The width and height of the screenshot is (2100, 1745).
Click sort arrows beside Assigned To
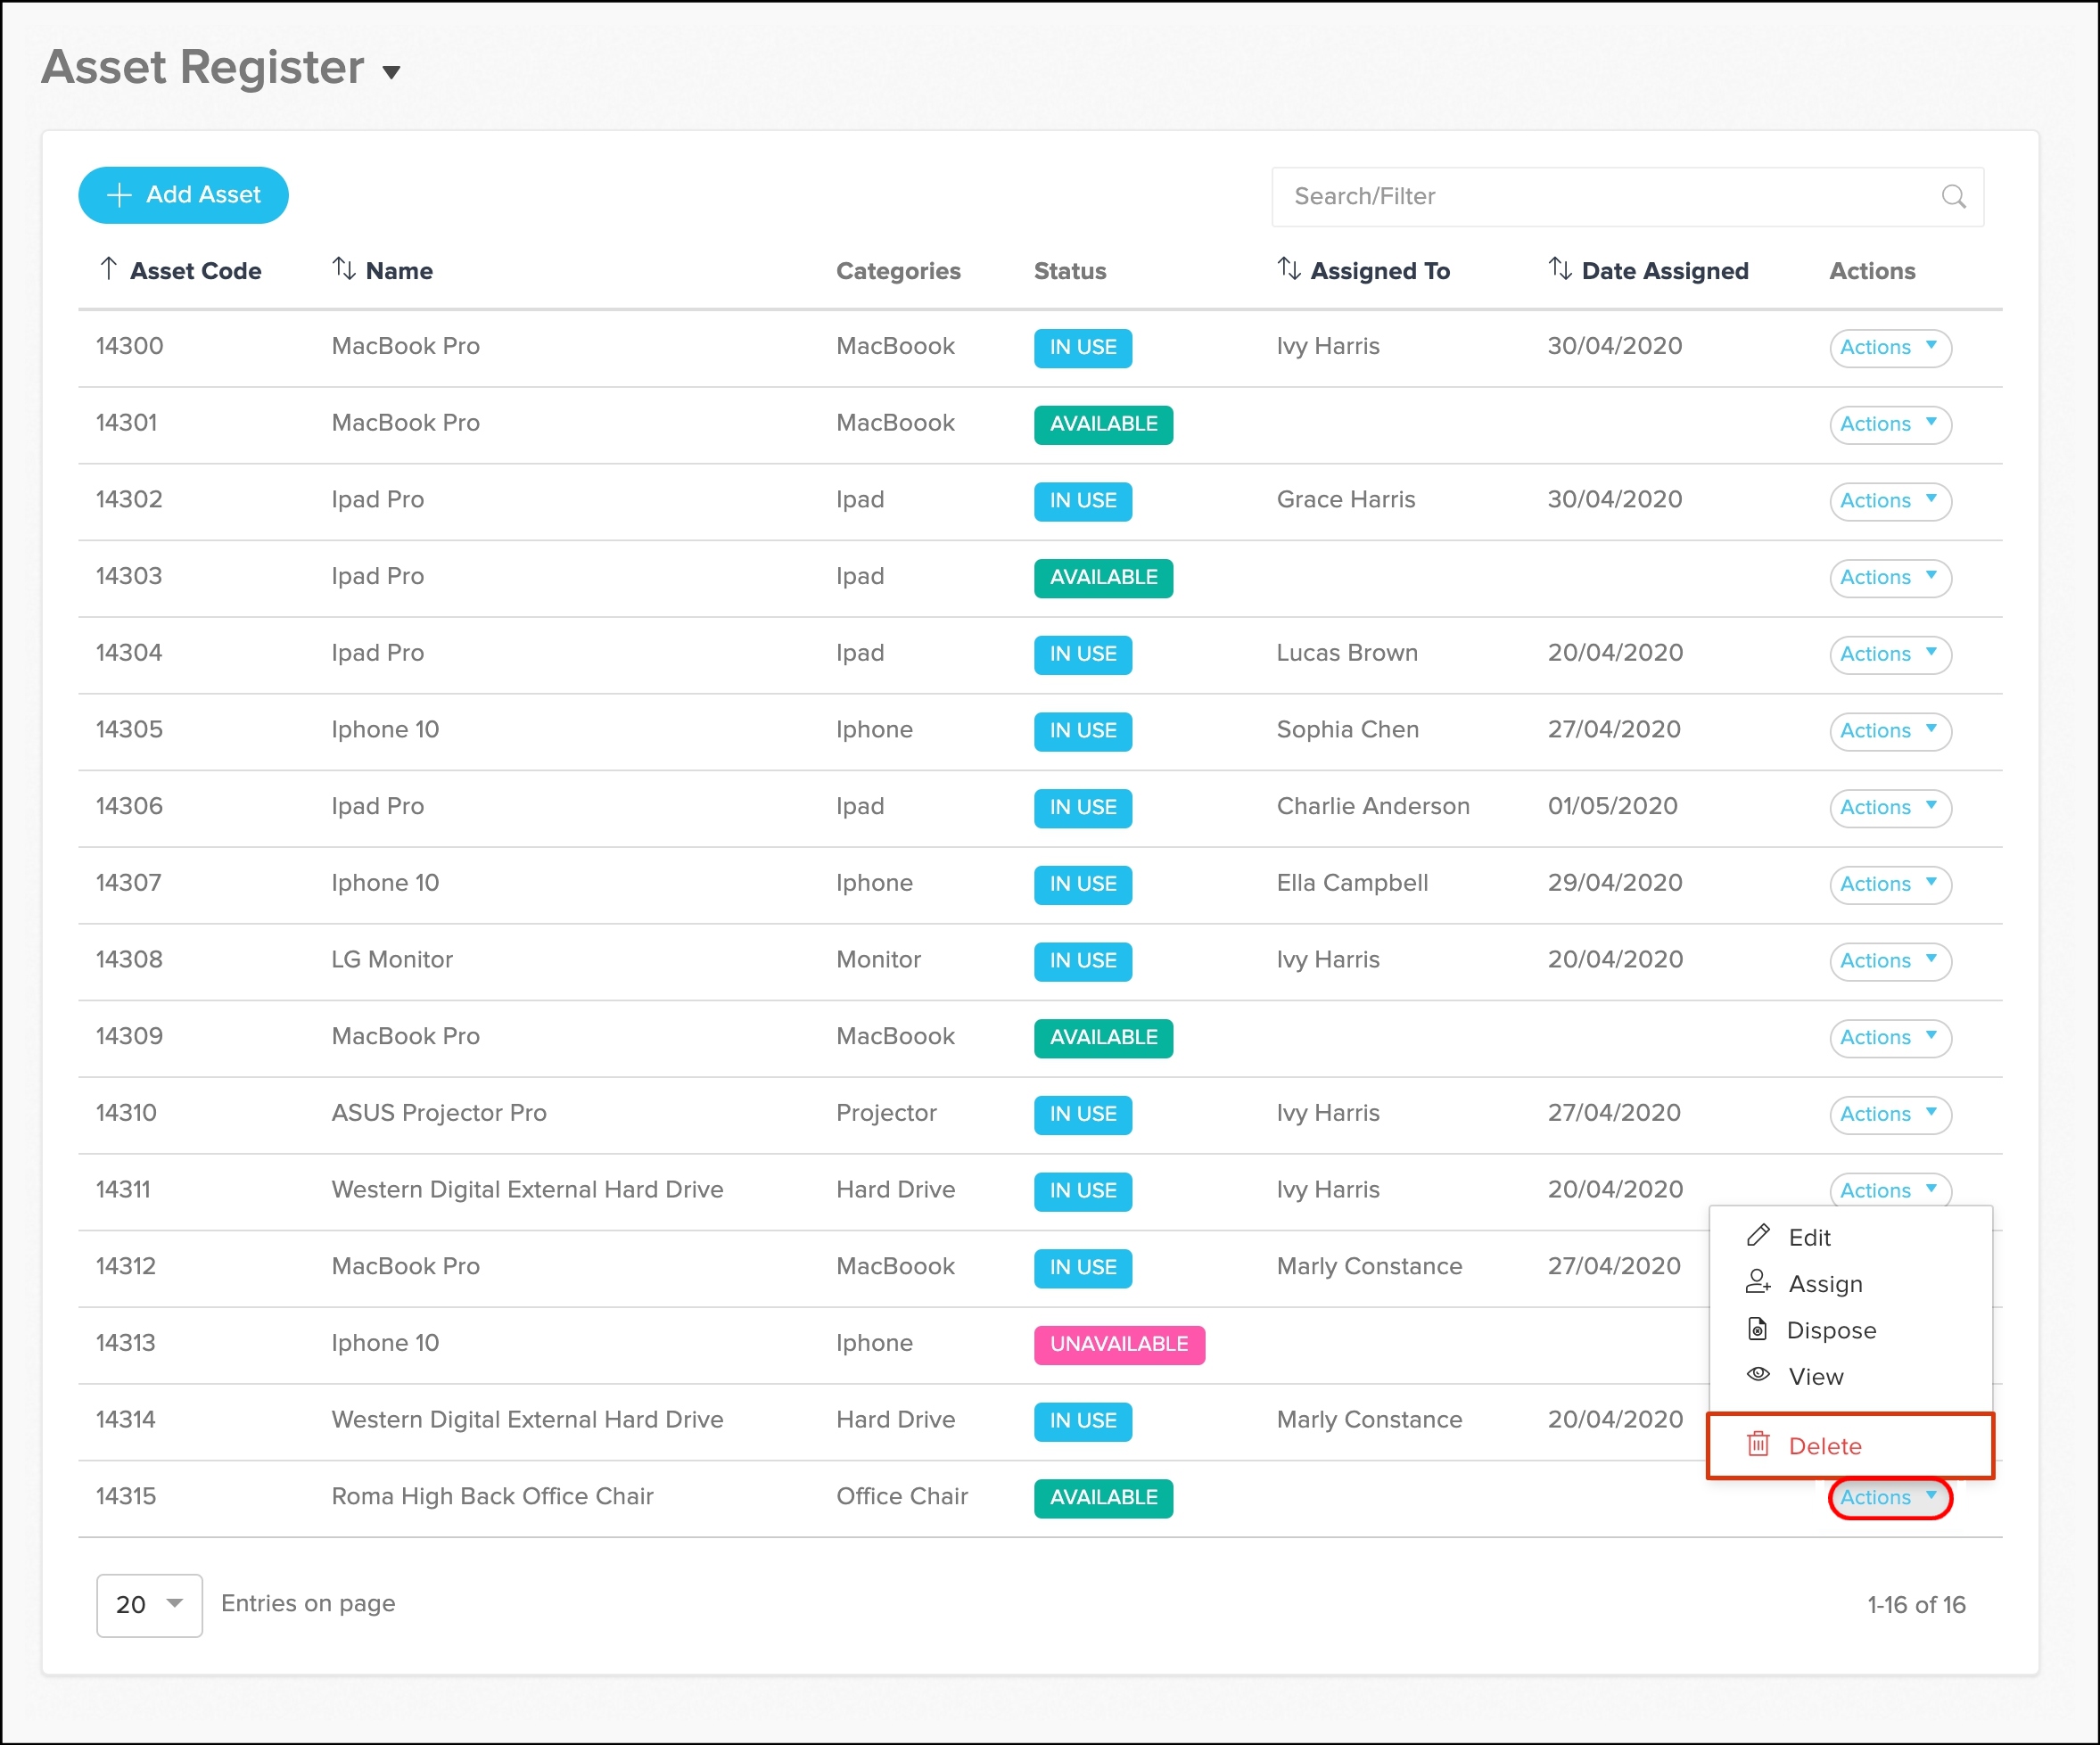(1288, 269)
